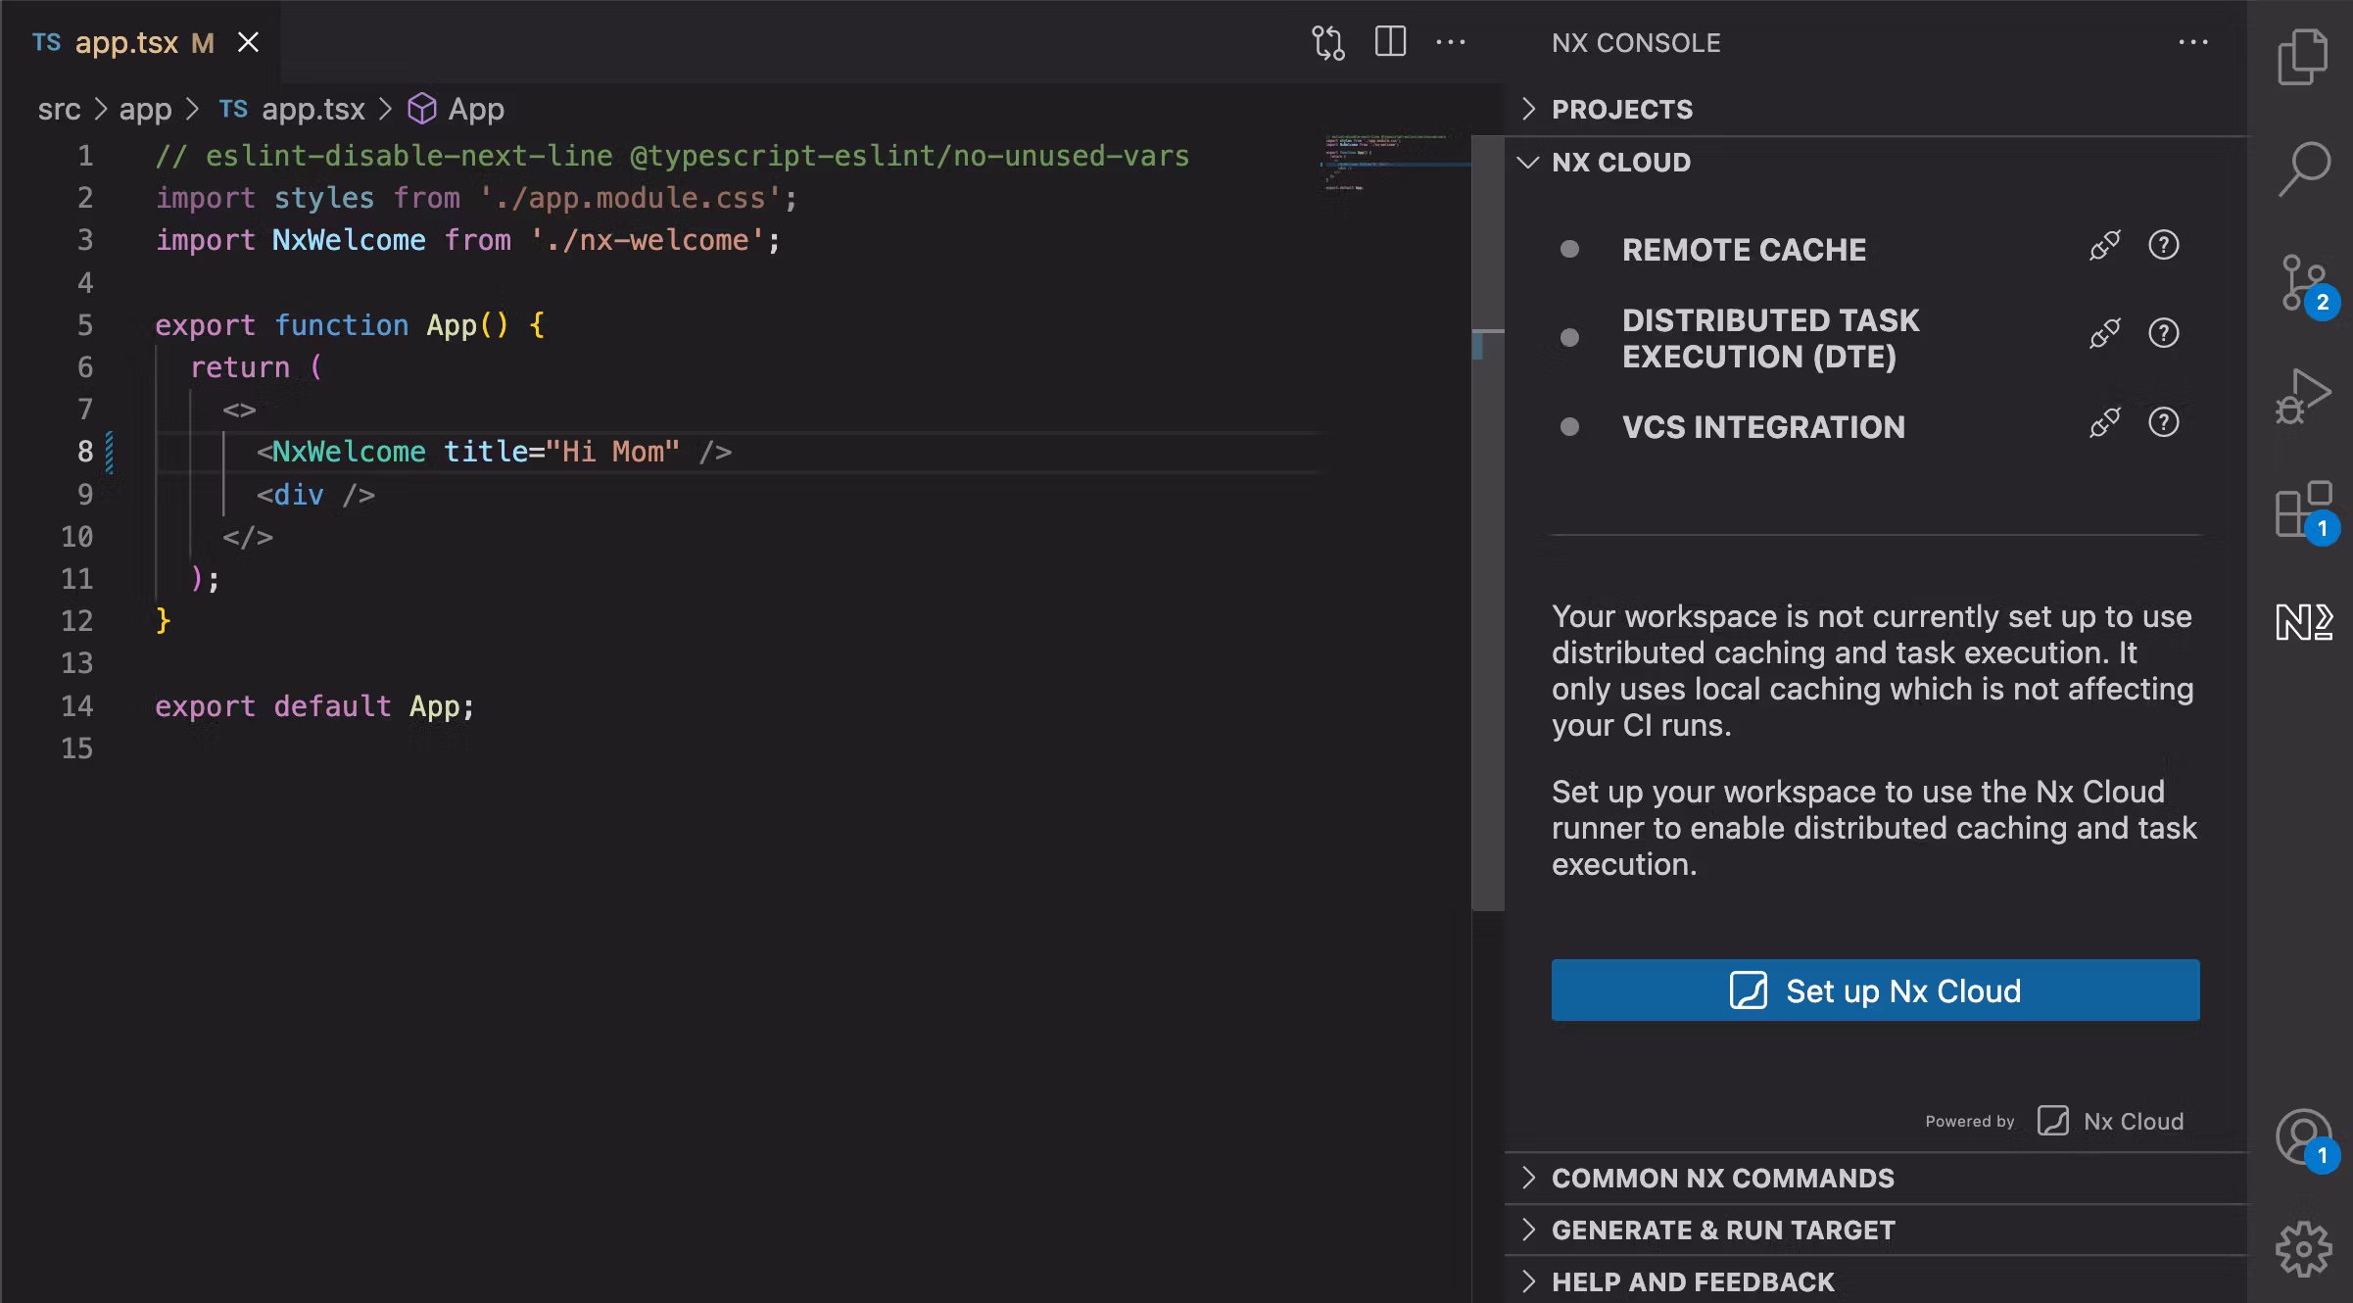The image size is (2353, 1303).
Task: Click the connect plug icon for VCS Integration
Action: click(x=2104, y=423)
